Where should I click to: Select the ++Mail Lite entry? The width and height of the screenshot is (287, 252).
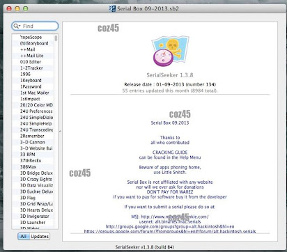click(33, 56)
